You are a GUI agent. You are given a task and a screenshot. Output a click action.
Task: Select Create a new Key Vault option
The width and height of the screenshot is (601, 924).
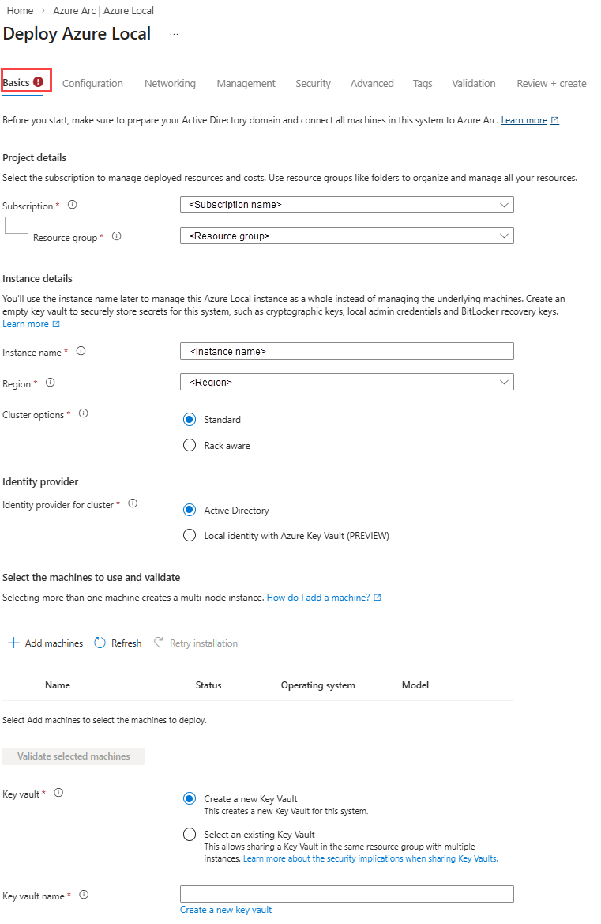pyautogui.click(x=190, y=799)
